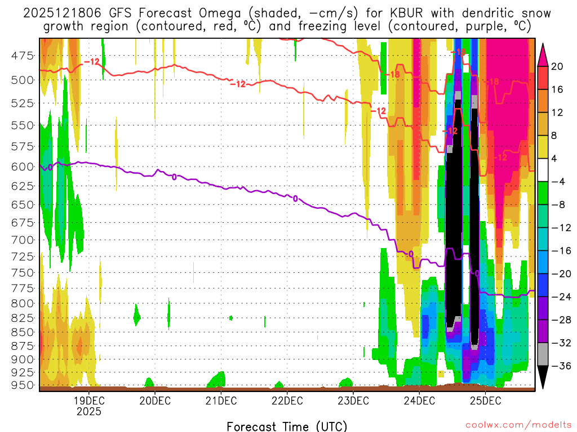Click the 20DEC date label
This screenshot has width=577, height=432.
[155, 400]
